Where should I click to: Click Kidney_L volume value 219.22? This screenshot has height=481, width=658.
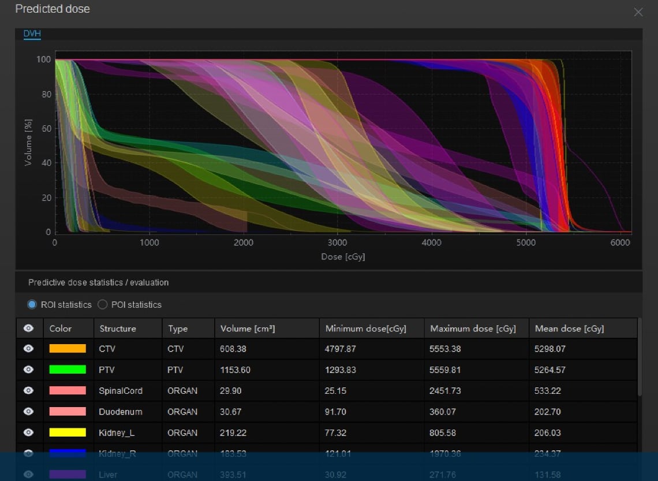point(233,432)
